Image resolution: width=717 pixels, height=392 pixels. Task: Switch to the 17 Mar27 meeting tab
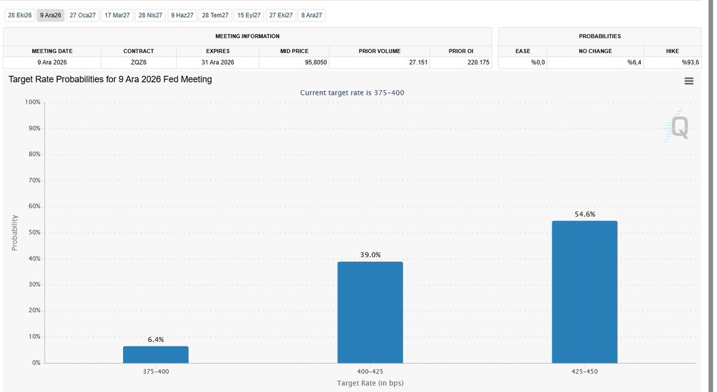(117, 16)
